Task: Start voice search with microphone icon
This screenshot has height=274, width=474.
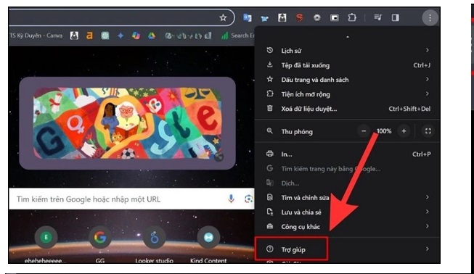Action: coord(231,199)
